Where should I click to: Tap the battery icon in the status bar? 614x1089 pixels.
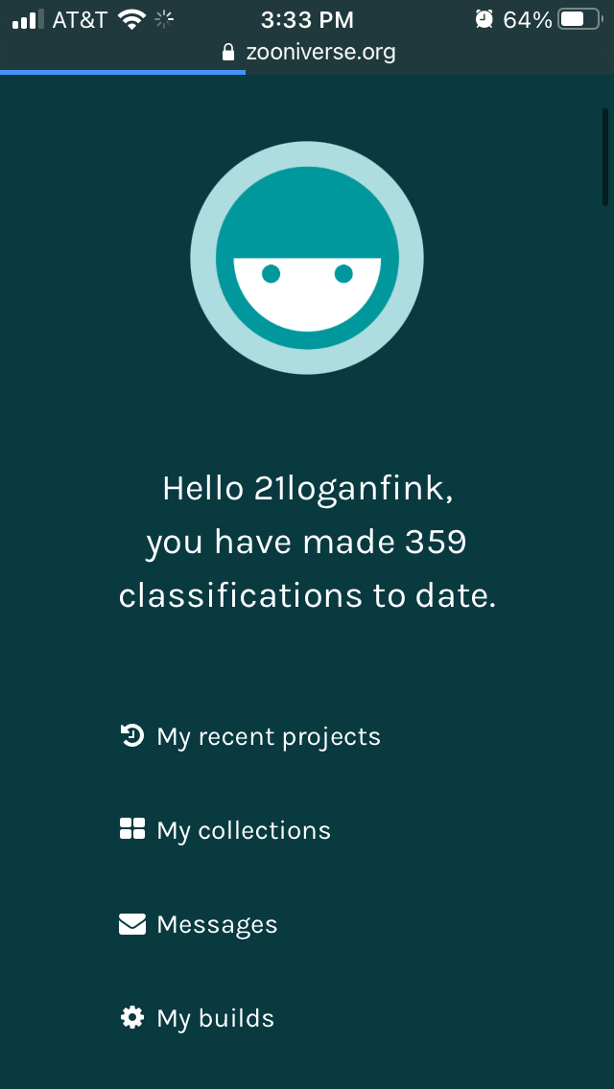pyautogui.click(x=579, y=19)
